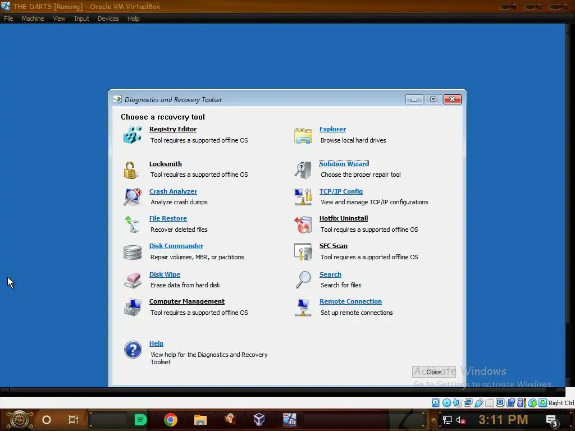Run the SFC Scan link
575x431 pixels.
[x=334, y=246]
